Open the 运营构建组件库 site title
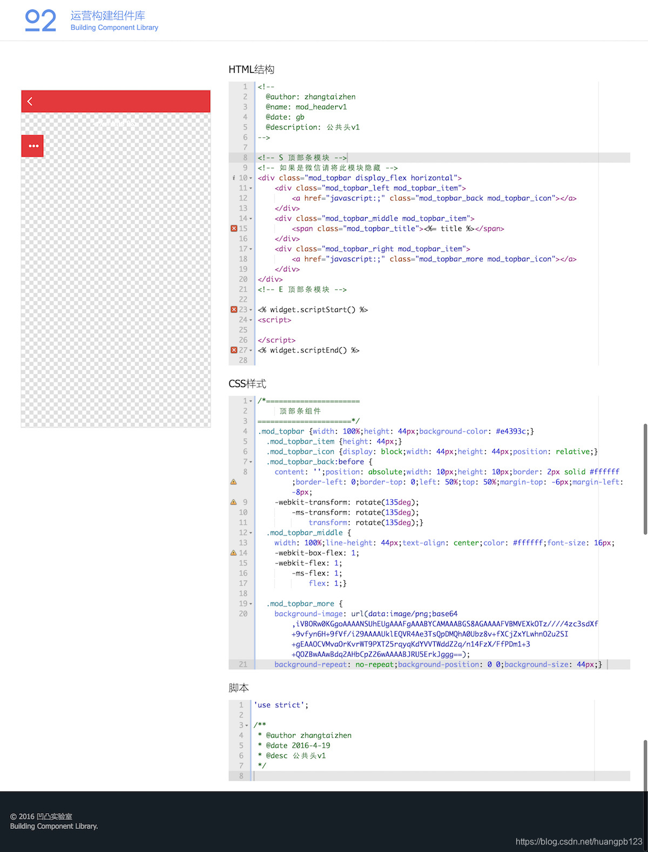This screenshot has height=852, width=648. click(x=108, y=16)
